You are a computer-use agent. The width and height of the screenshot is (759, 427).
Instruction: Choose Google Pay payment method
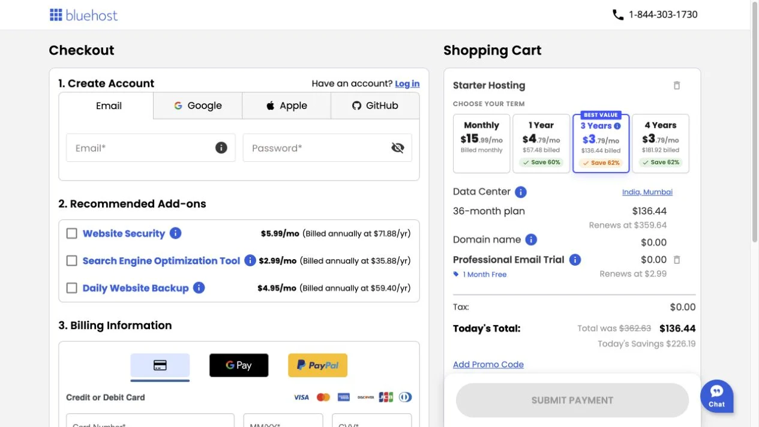point(239,365)
